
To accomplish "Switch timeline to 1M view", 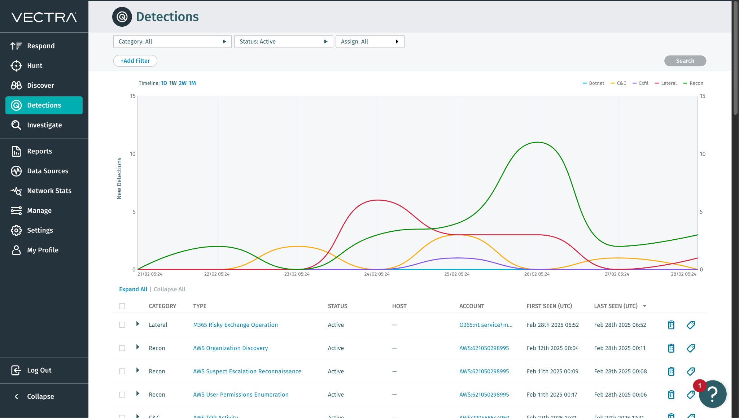I will 192,83.
